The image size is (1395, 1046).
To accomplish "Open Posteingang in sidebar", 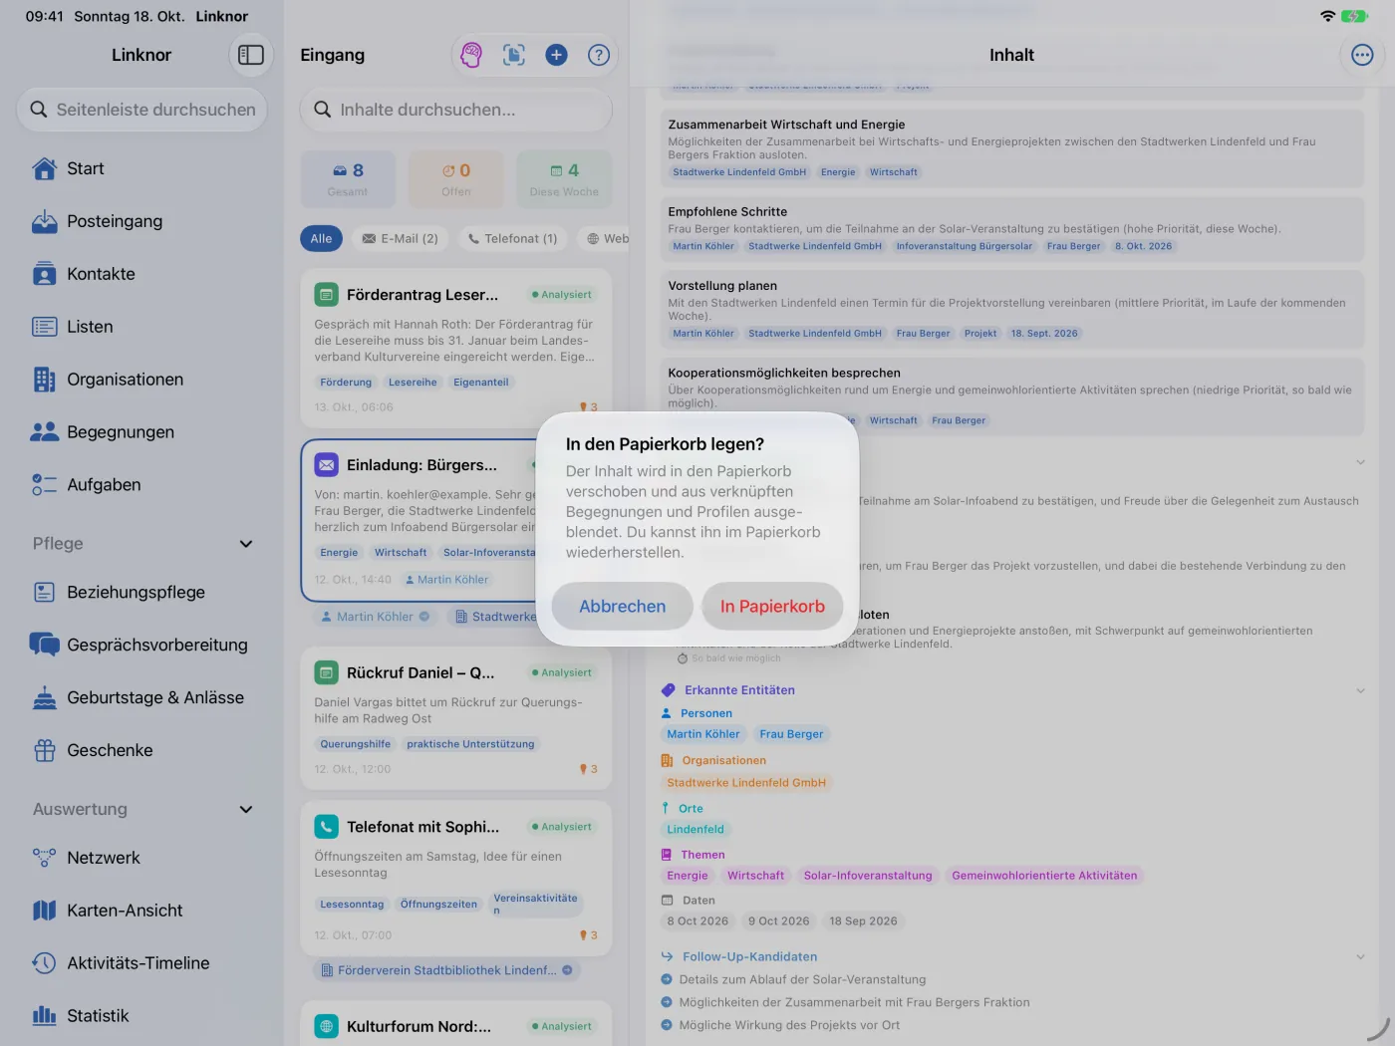I will [x=141, y=221].
